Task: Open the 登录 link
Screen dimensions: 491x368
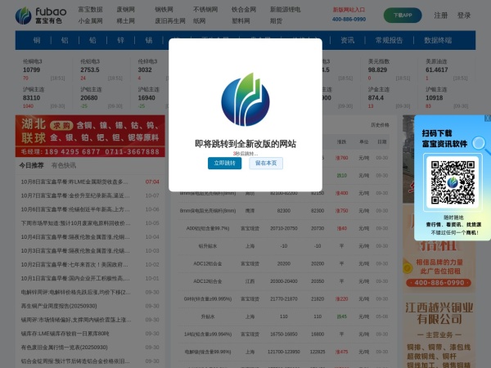Action: point(464,16)
